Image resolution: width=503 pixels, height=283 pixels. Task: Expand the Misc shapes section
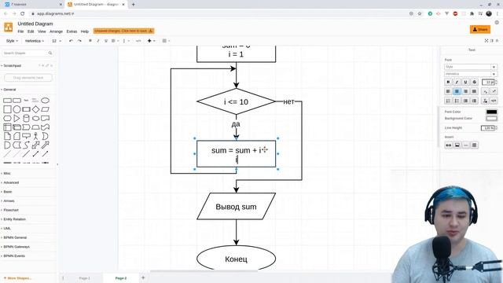coord(7,173)
